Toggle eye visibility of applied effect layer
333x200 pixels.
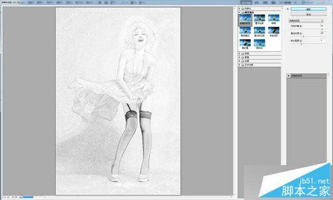point(288,76)
